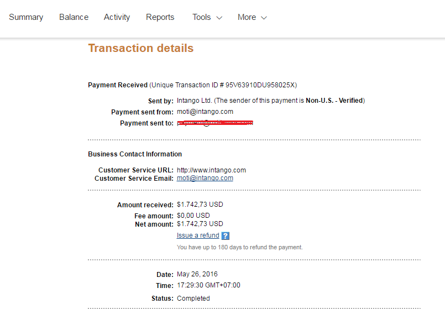This screenshot has width=445, height=309.
Task: Click the sender name Intango Ltd.
Action: pyautogui.click(x=194, y=101)
